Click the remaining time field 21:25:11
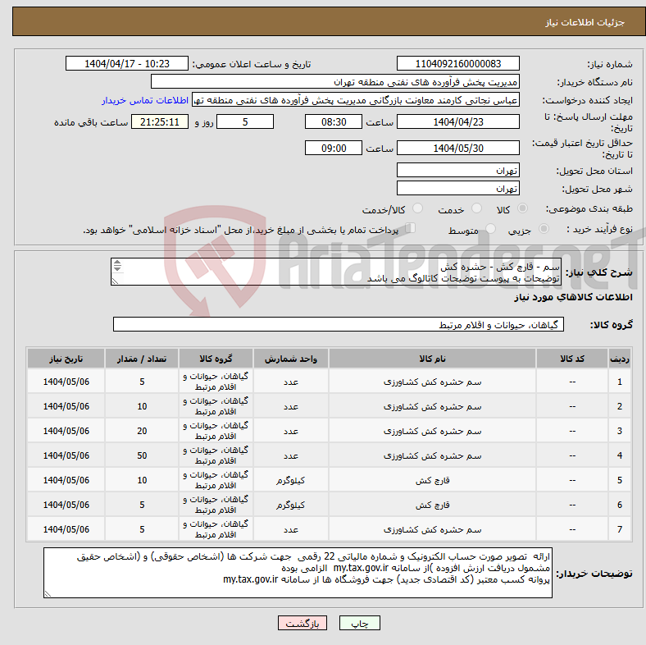The height and width of the screenshot is (645, 646). tap(160, 121)
